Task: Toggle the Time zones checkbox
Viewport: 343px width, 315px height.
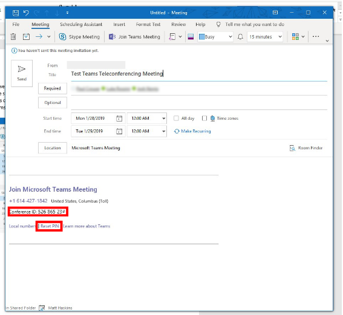Action: pyautogui.click(x=204, y=119)
